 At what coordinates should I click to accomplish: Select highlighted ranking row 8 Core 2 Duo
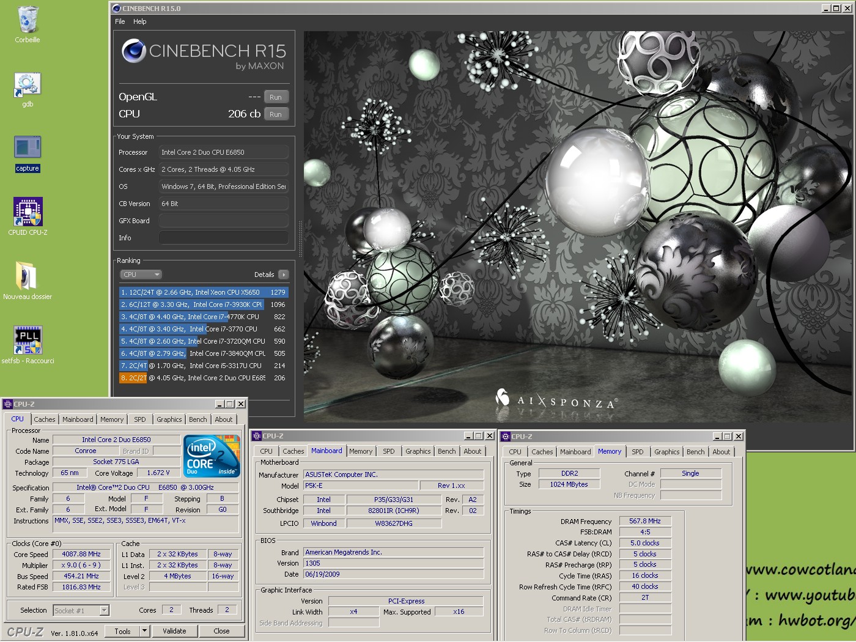pyautogui.click(x=203, y=378)
